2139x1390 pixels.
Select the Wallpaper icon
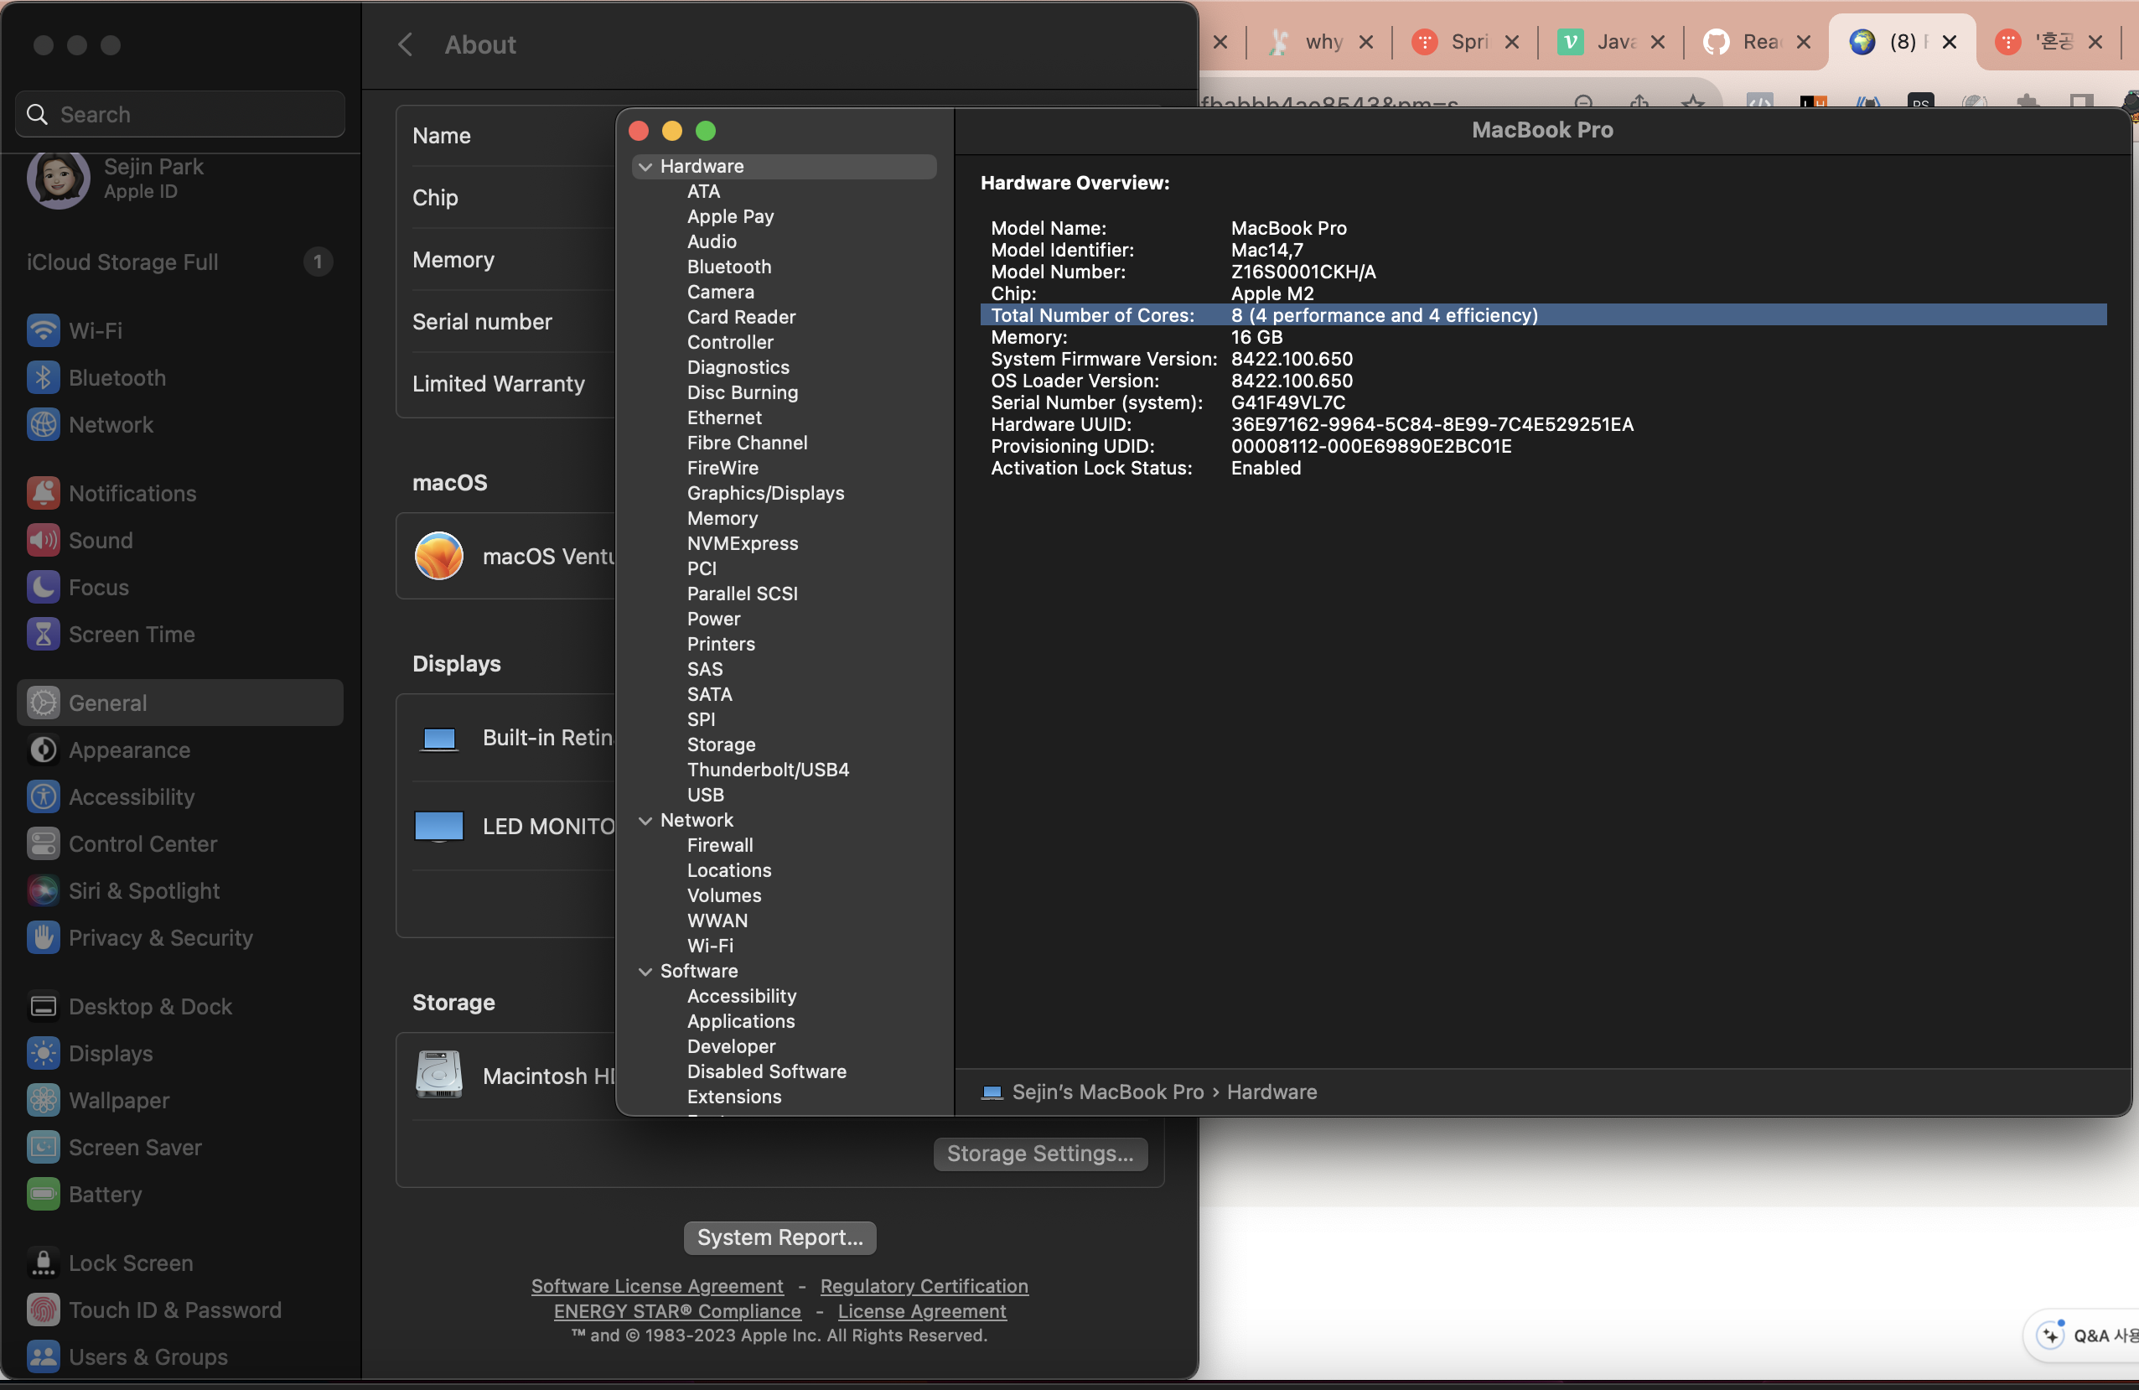tap(43, 1100)
